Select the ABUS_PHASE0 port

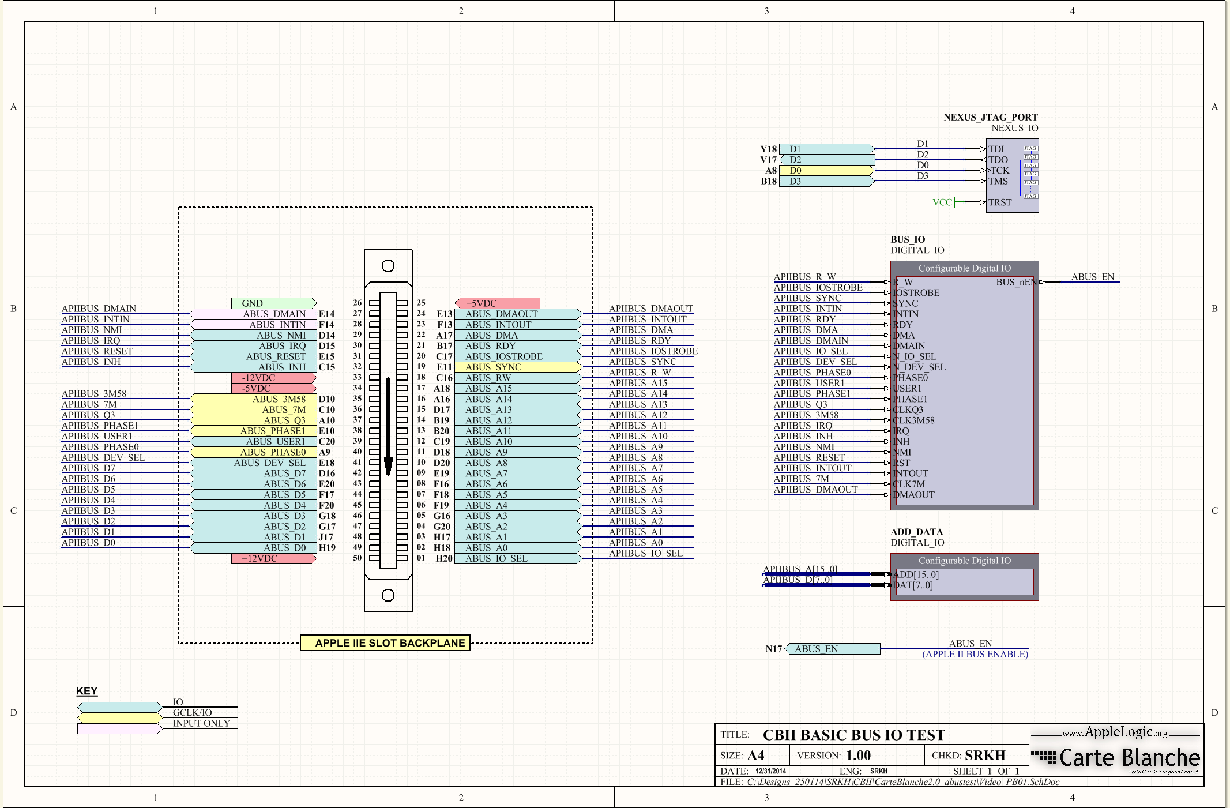(x=254, y=452)
